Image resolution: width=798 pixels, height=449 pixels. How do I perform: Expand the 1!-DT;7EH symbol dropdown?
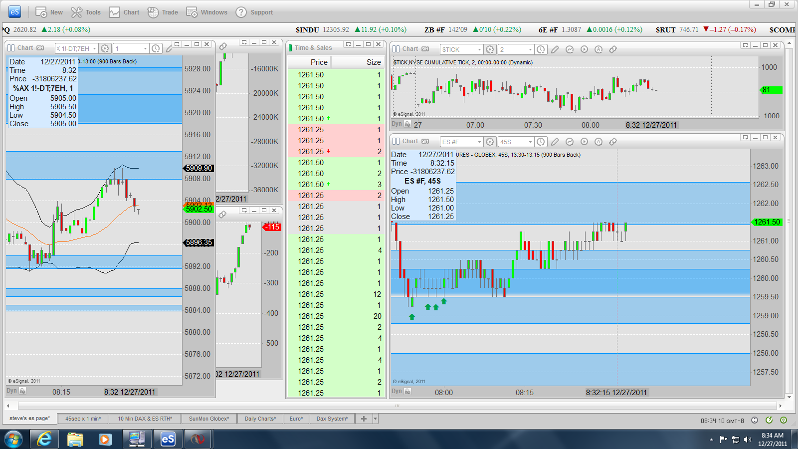pyautogui.click(x=94, y=48)
